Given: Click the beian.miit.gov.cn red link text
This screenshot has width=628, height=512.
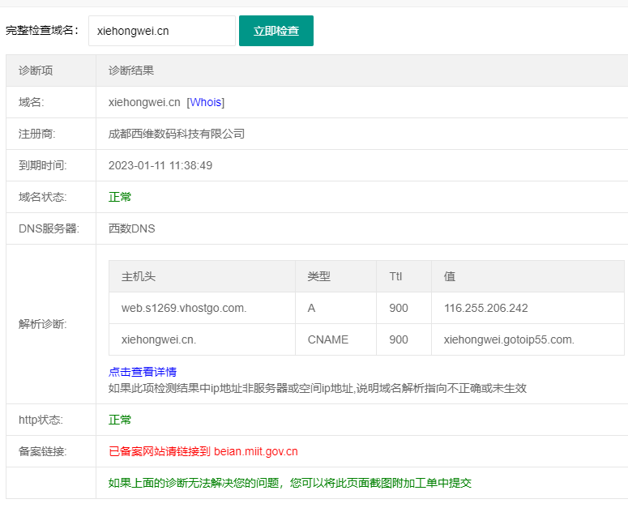Looking at the screenshot, I should pyautogui.click(x=256, y=451).
